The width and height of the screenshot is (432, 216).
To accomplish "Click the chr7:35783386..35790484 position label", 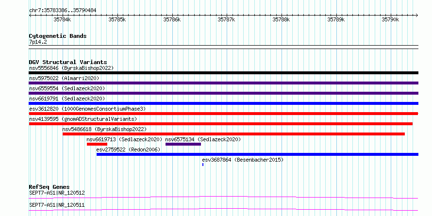I will pyautogui.click(x=63, y=10).
